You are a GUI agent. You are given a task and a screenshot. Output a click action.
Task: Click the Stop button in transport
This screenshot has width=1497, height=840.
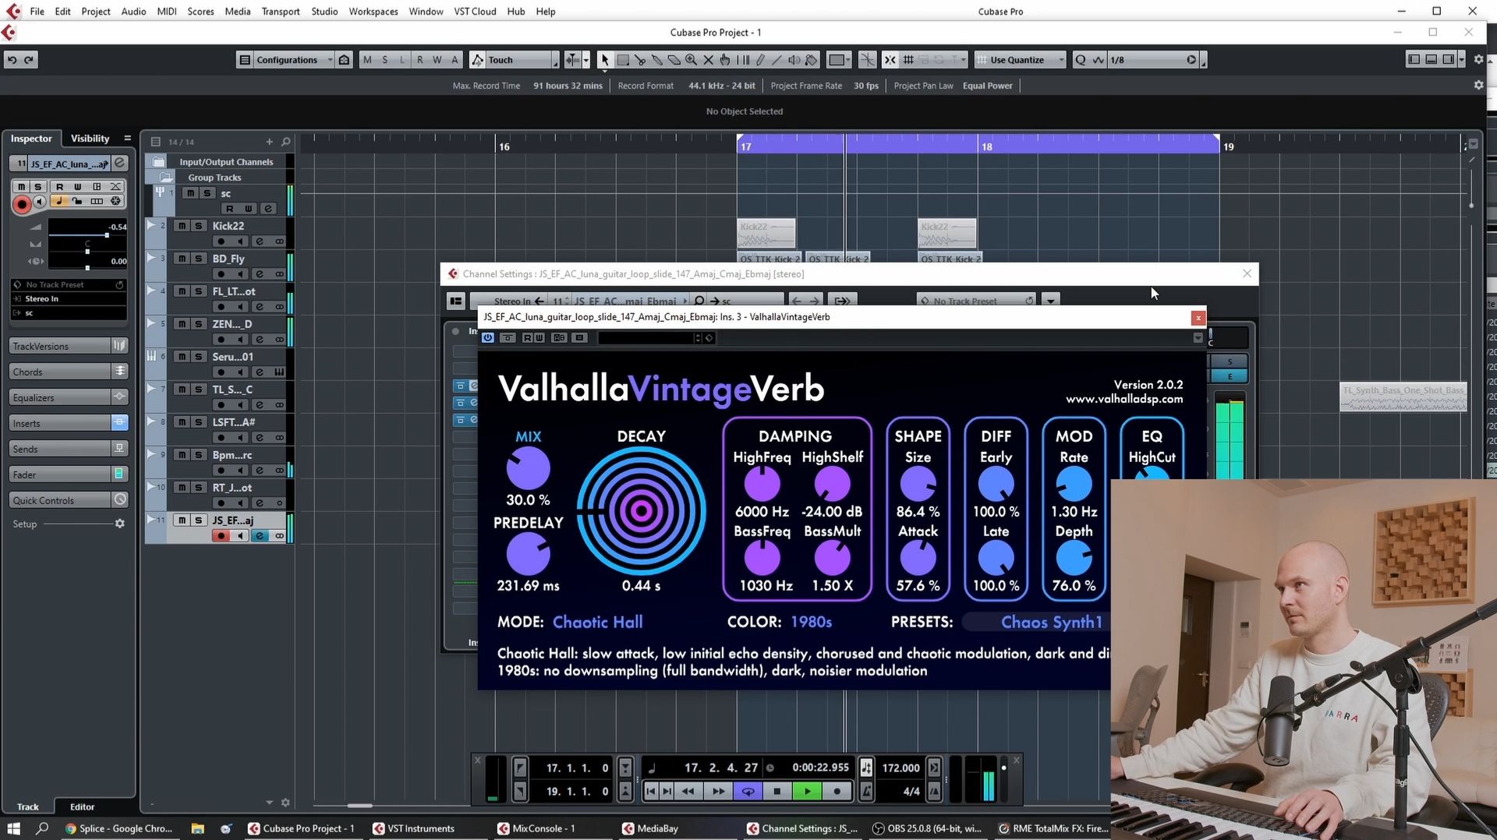tap(777, 792)
